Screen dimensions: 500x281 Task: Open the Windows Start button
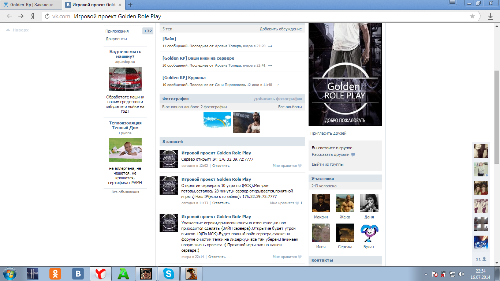(x=9, y=274)
